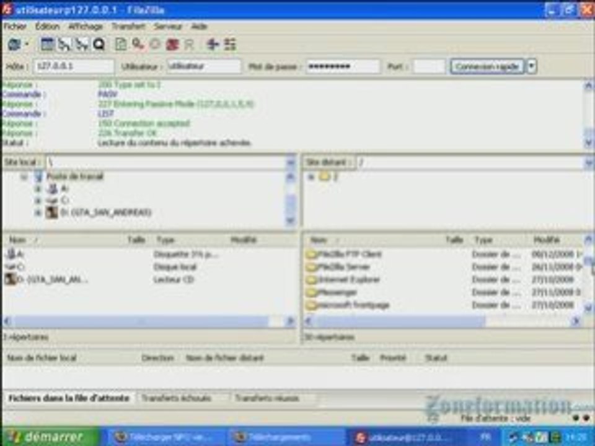Expand the A: drive in local tree
This screenshot has height=446, width=595.
38,188
